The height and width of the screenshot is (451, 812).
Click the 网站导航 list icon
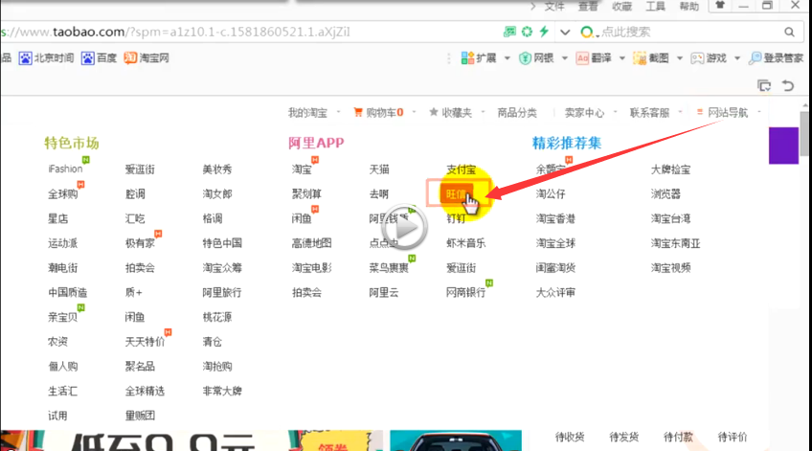coord(700,112)
